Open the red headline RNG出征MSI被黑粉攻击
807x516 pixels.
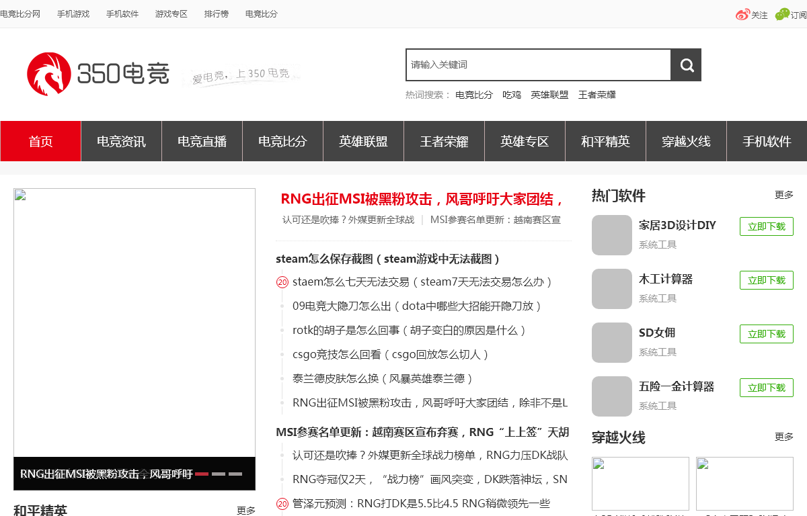(x=422, y=199)
